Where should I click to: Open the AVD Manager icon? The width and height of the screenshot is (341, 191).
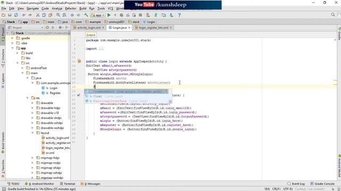tap(148, 15)
